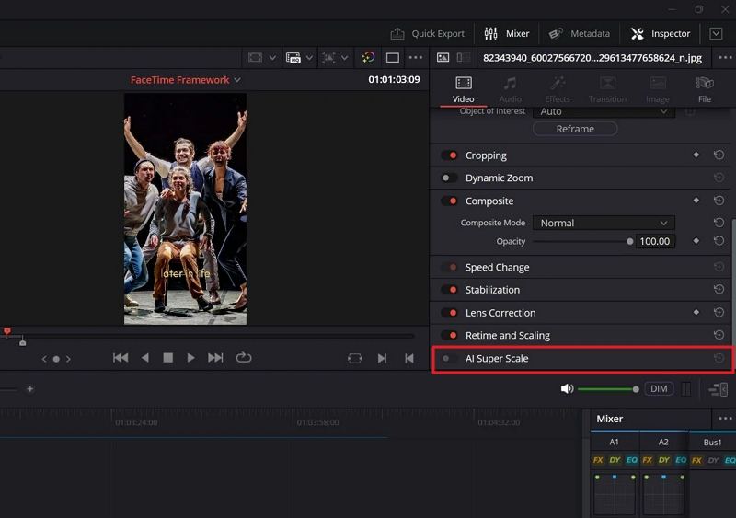The height and width of the screenshot is (518, 736).
Task: Open the Composite Mode Normal dropdown
Action: (604, 223)
